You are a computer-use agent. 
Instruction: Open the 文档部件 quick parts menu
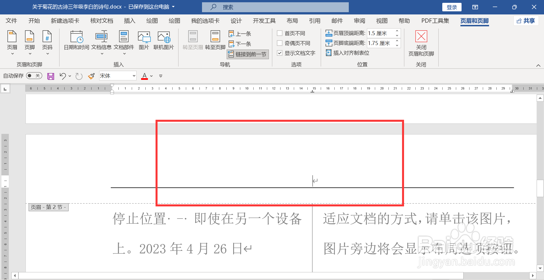coord(124,42)
